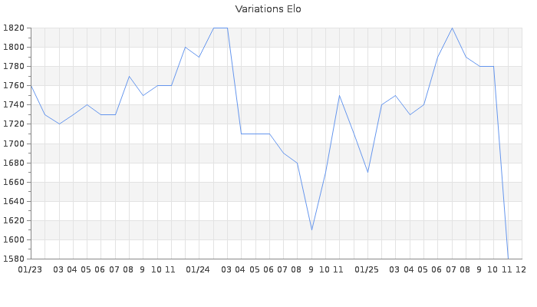Click the 1720 y-axis label
The image size is (537, 307).
point(15,124)
